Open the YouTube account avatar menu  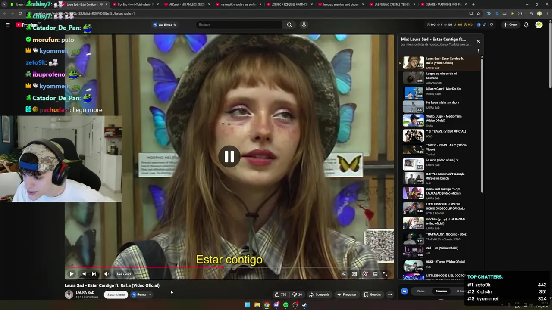(x=539, y=25)
